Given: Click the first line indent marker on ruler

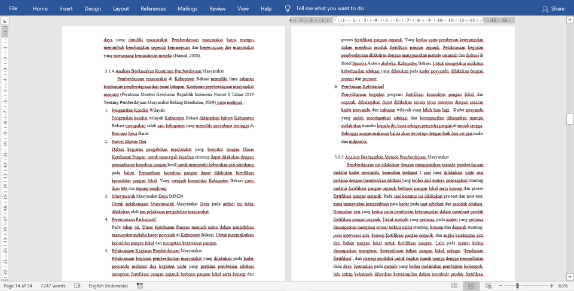Looking at the screenshot, I should pyautogui.click(x=334, y=18).
